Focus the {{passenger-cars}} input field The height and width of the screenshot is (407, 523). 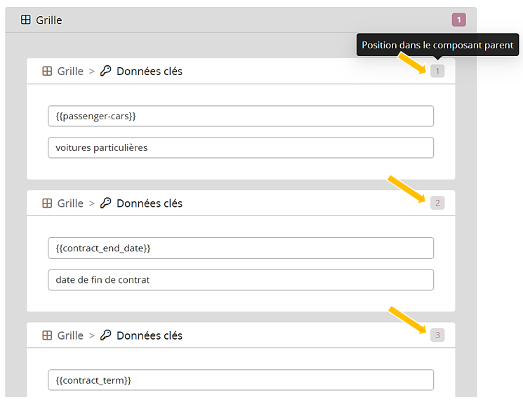click(240, 116)
